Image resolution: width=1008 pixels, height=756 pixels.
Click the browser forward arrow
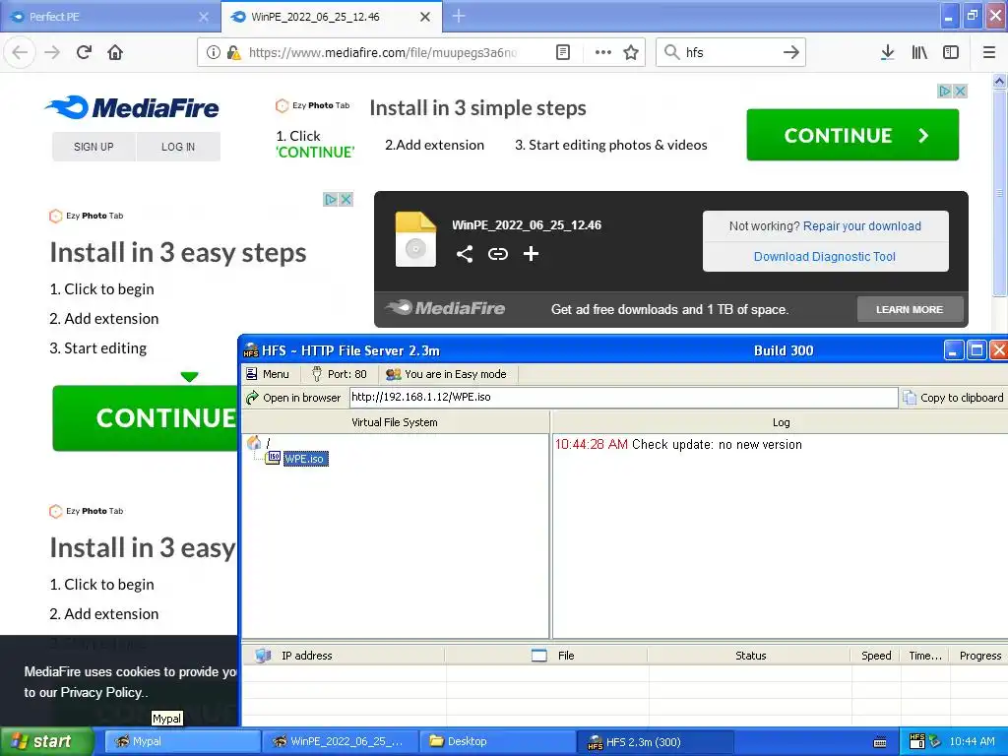point(52,52)
